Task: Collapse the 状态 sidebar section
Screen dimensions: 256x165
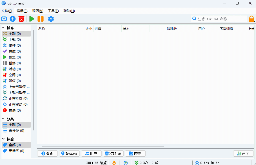Action: point(3,28)
